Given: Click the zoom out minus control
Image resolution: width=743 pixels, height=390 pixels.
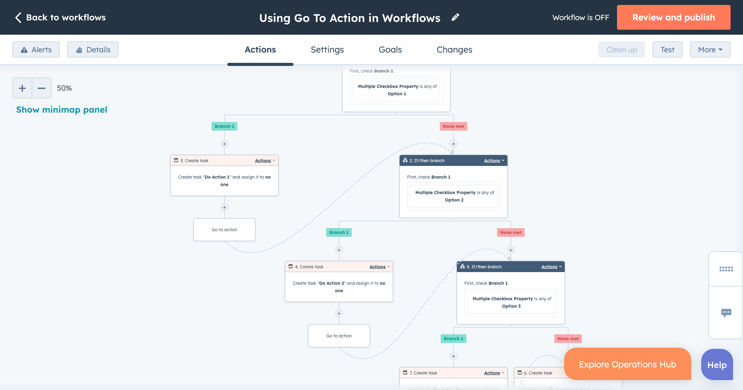Looking at the screenshot, I should (x=41, y=88).
